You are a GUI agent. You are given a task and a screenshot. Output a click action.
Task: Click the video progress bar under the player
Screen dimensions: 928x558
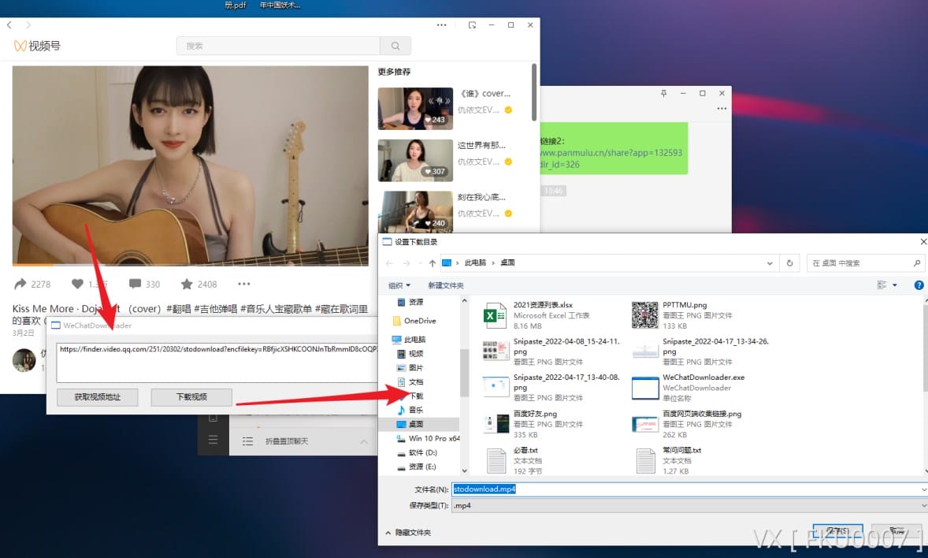[x=190, y=264]
